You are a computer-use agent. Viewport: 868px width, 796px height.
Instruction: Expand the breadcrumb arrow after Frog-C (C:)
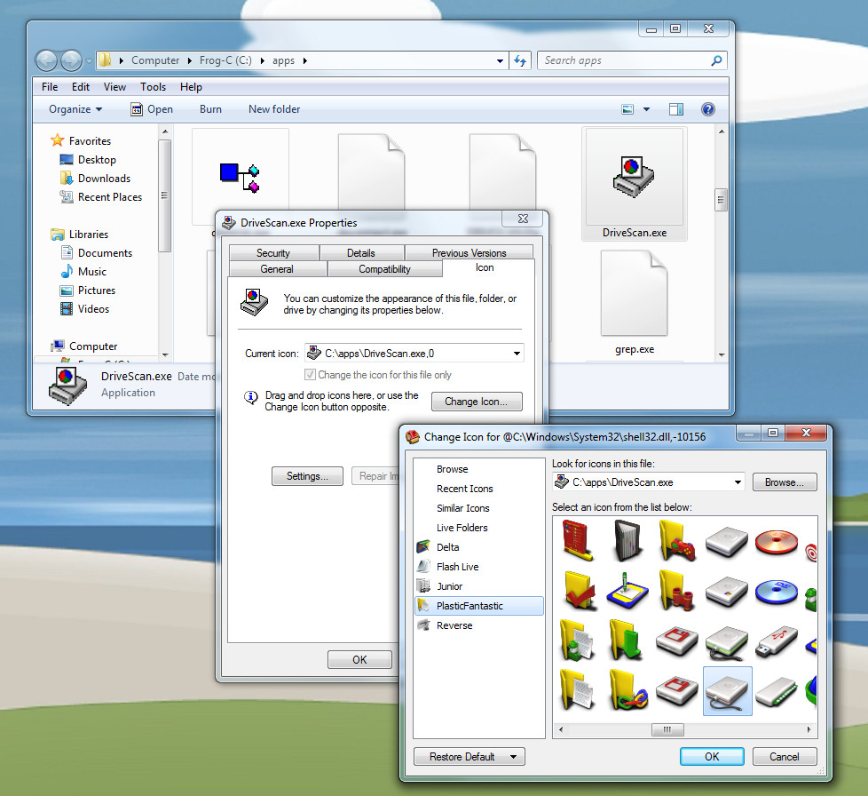point(262,60)
